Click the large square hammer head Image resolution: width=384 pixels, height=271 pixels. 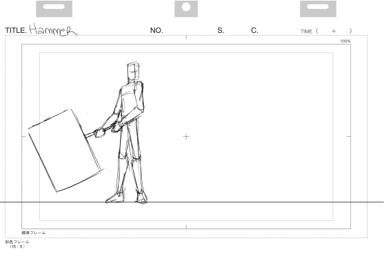[66, 151]
